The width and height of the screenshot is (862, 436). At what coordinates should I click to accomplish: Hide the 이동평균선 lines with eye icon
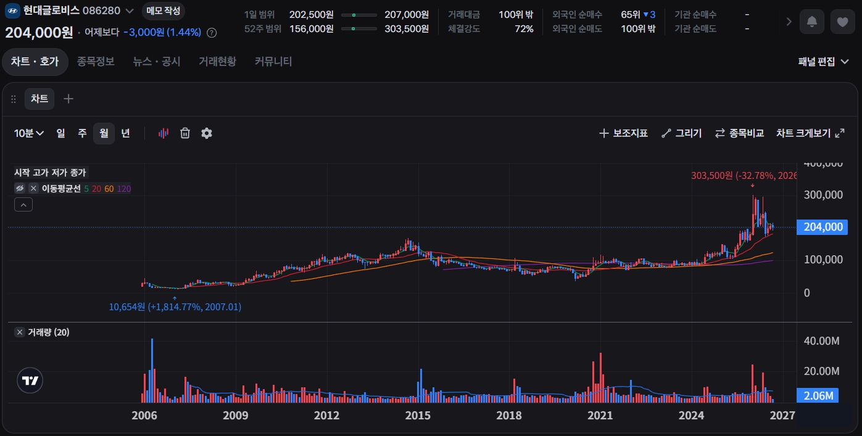20,189
